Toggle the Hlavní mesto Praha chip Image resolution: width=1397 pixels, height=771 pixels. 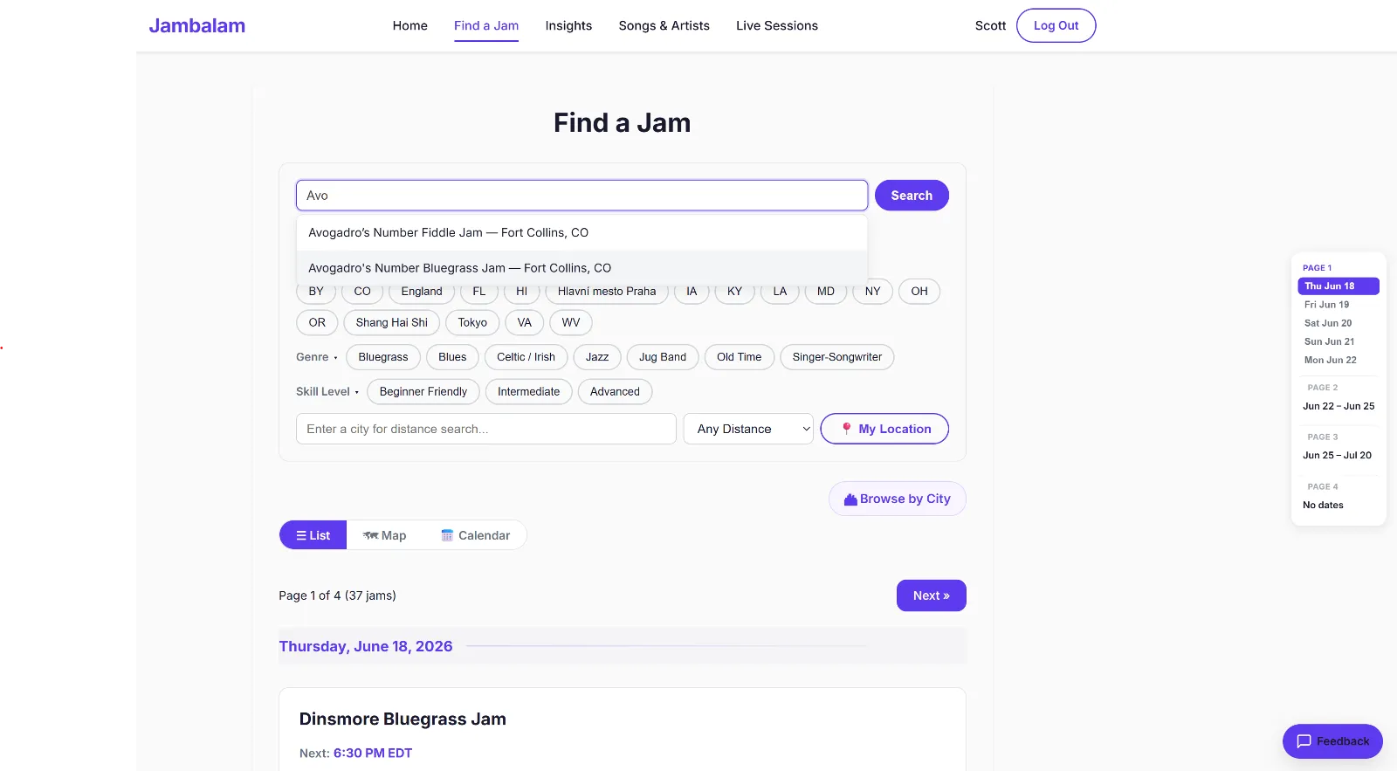coord(607,292)
